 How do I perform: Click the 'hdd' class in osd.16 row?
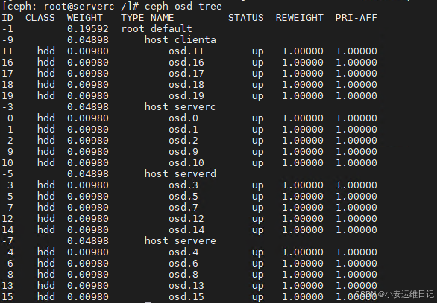(x=46, y=63)
